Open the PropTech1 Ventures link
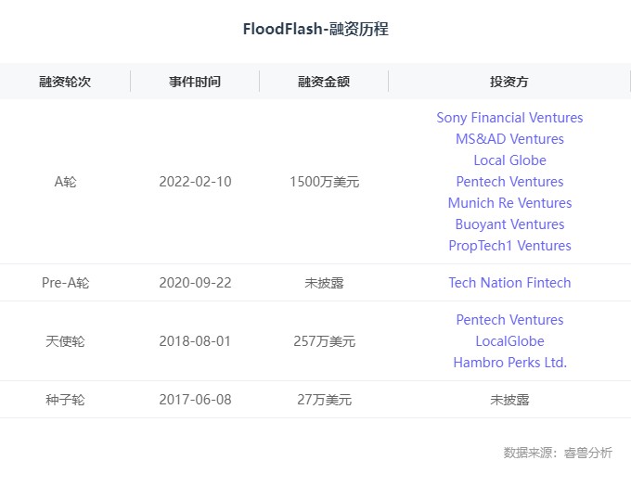Viewport: 631px width, 486px height. [509, 246]
